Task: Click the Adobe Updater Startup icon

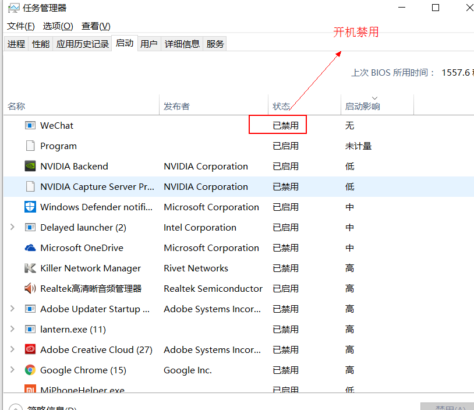Action: tap(30, 309)
